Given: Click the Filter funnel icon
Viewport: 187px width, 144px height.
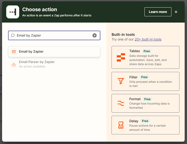Looking at the screenshot, I should point(121,81).
